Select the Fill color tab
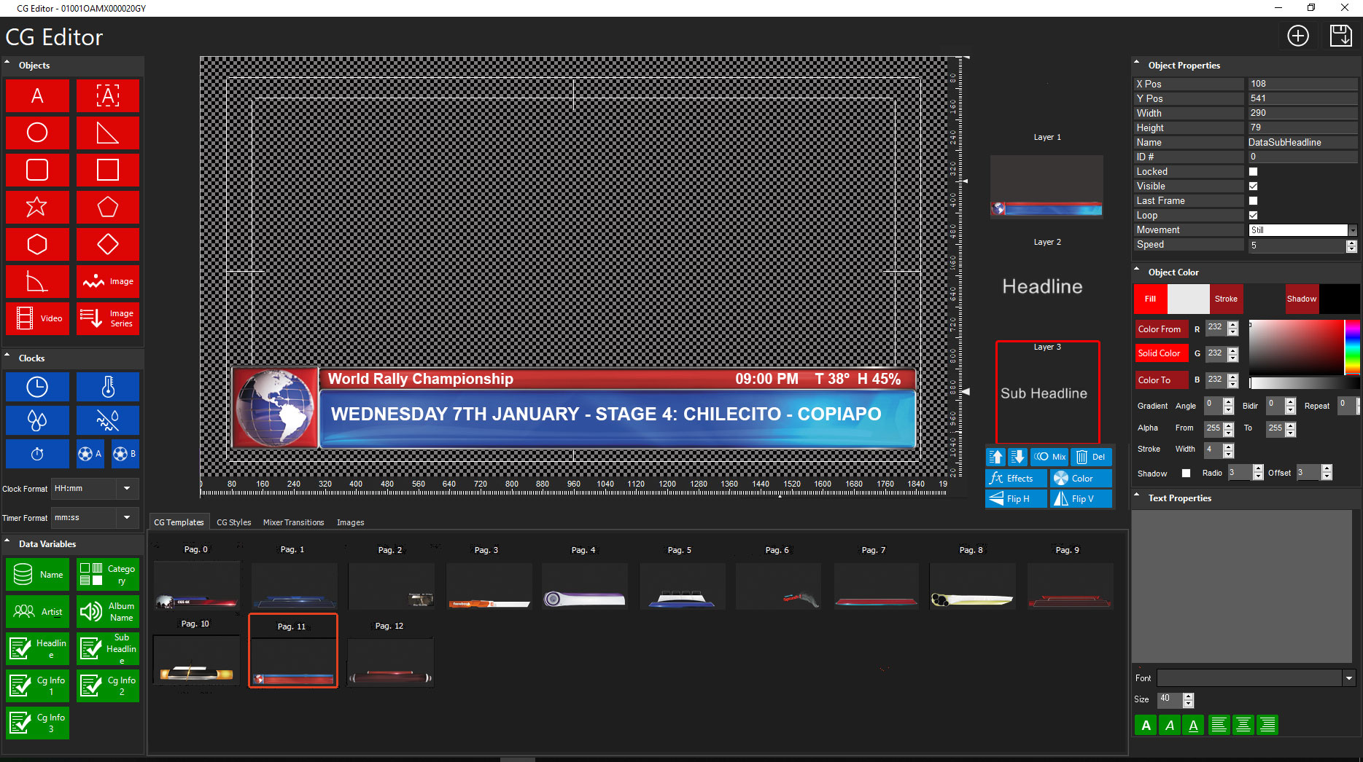Viewport: 1363px width, 762px height. [1150, 299]
